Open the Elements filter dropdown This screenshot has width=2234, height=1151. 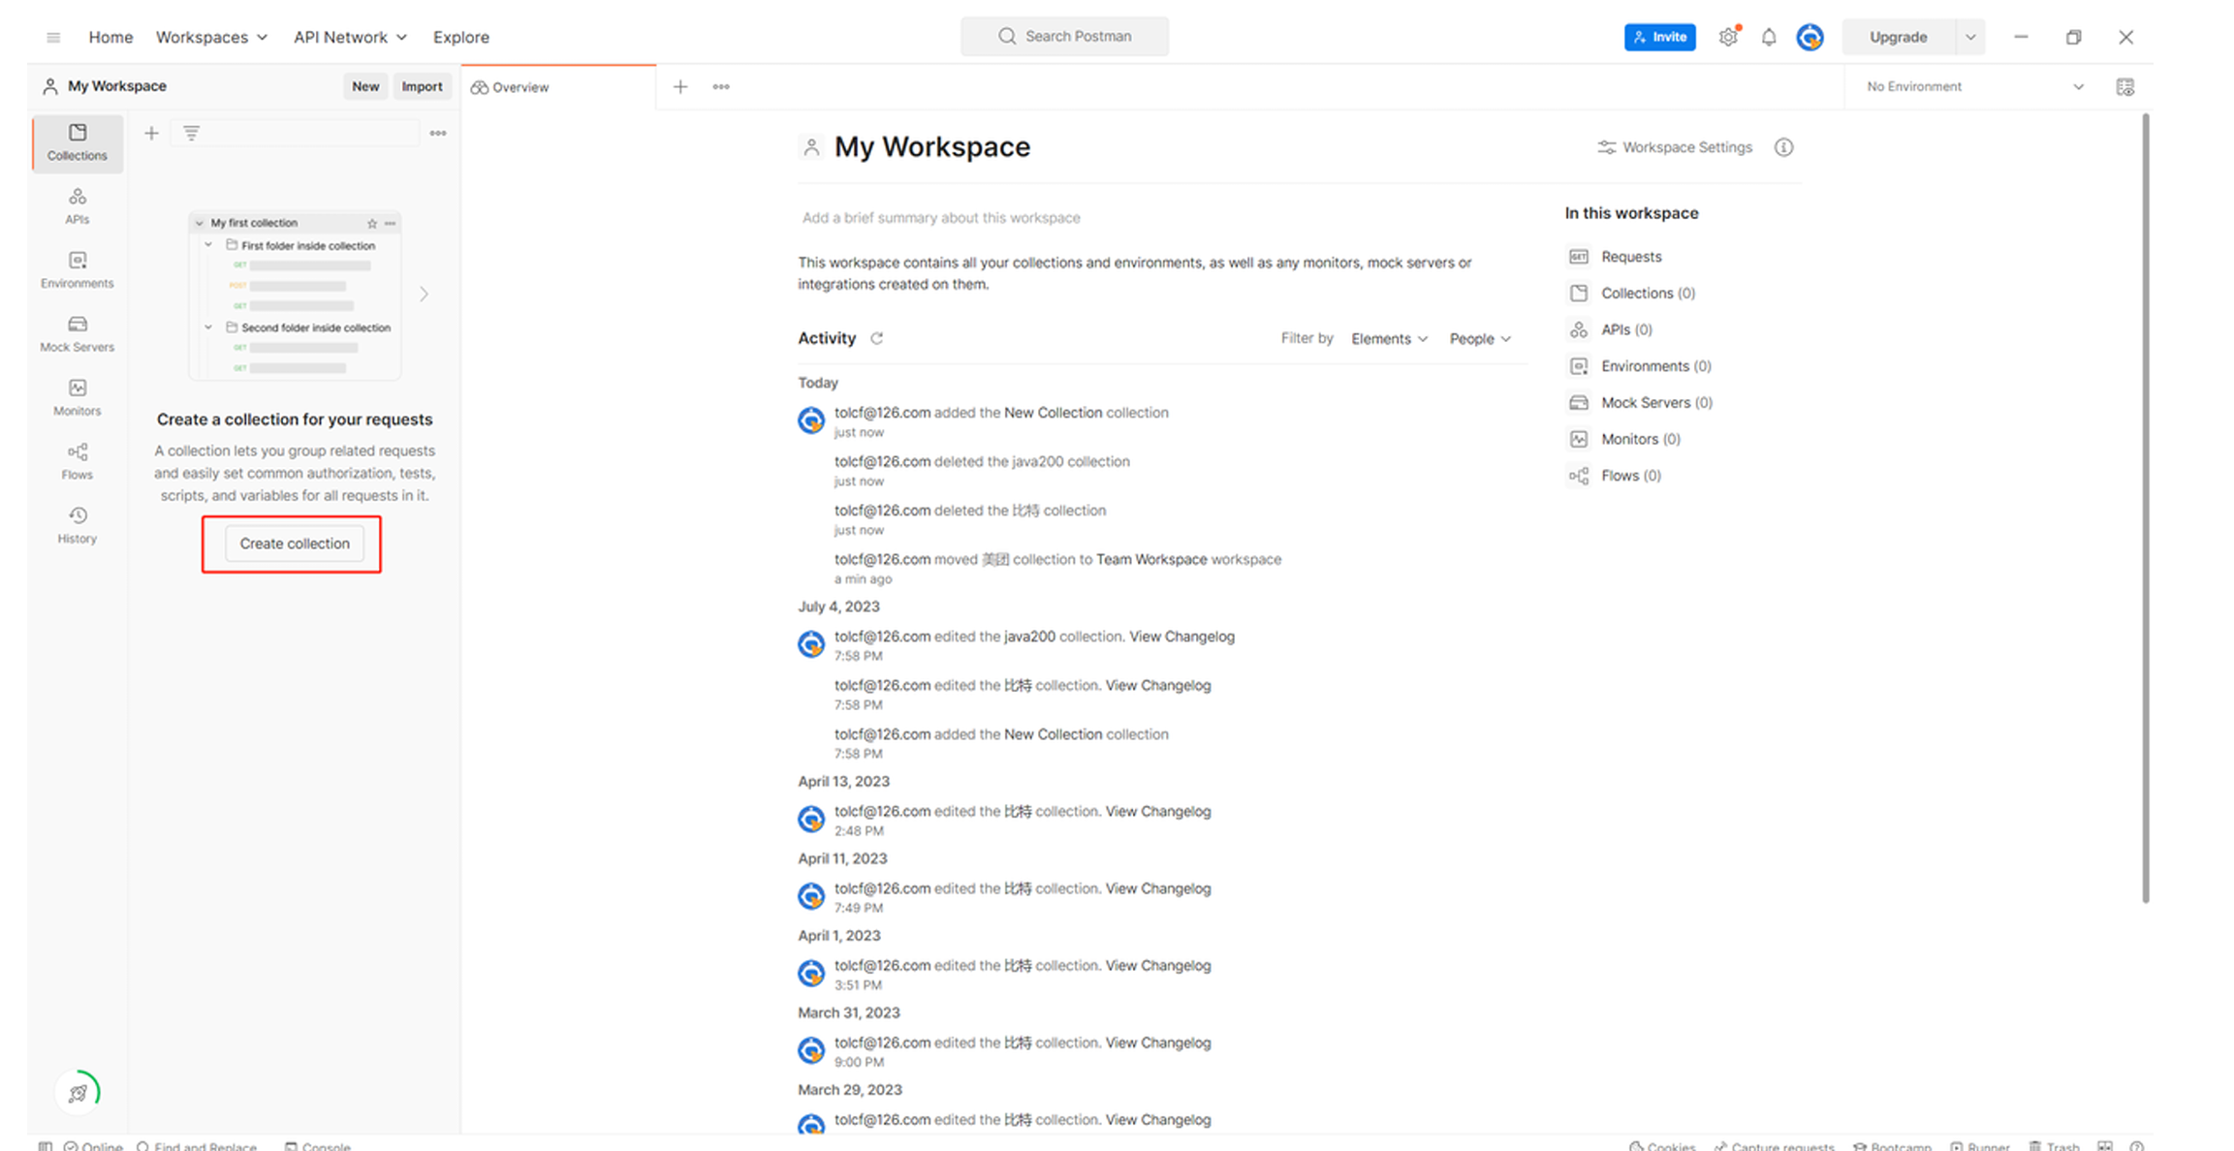1389,338
